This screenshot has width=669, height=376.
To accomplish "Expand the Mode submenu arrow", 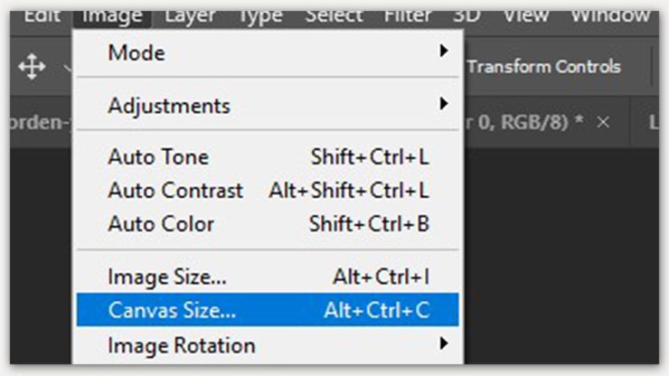I will point(444,52).
